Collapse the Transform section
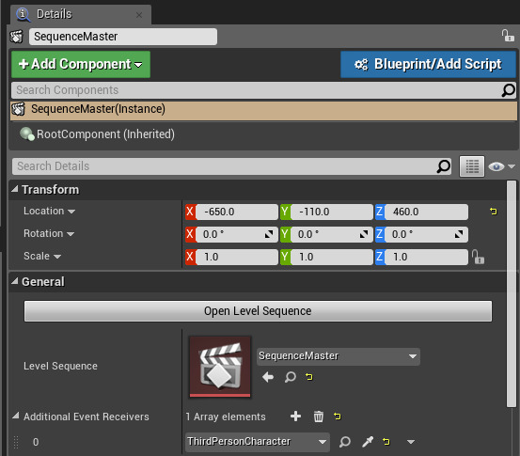 (15, 189)
